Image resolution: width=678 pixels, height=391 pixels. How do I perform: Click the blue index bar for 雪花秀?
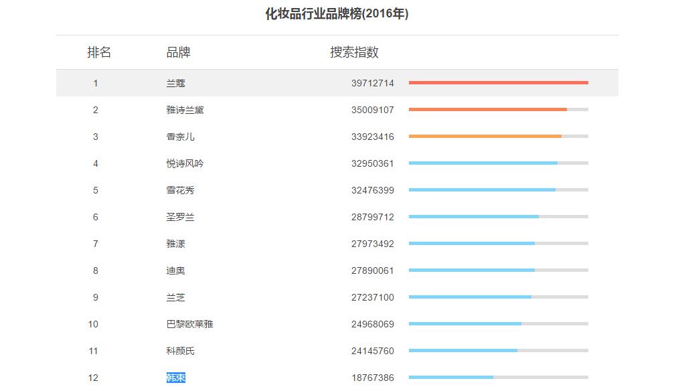[482, 190]
